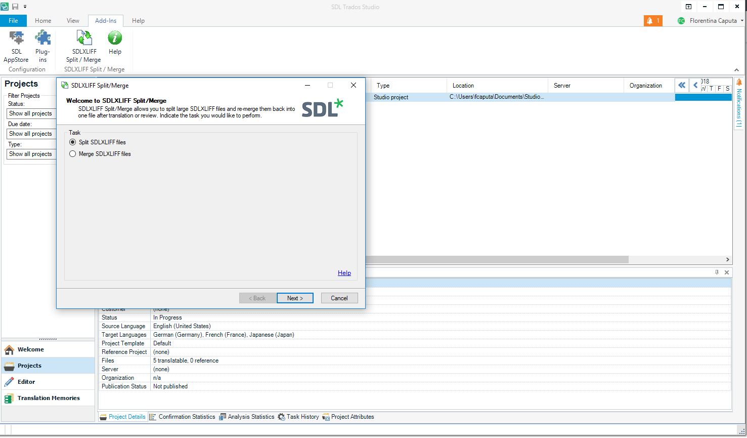Screen dimensions: 747x438
Task: Jump calendar back with double-arrow button
Action: 682,85
